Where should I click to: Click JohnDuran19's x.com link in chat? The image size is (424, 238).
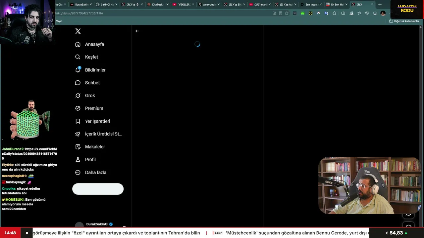coord(29,154)
